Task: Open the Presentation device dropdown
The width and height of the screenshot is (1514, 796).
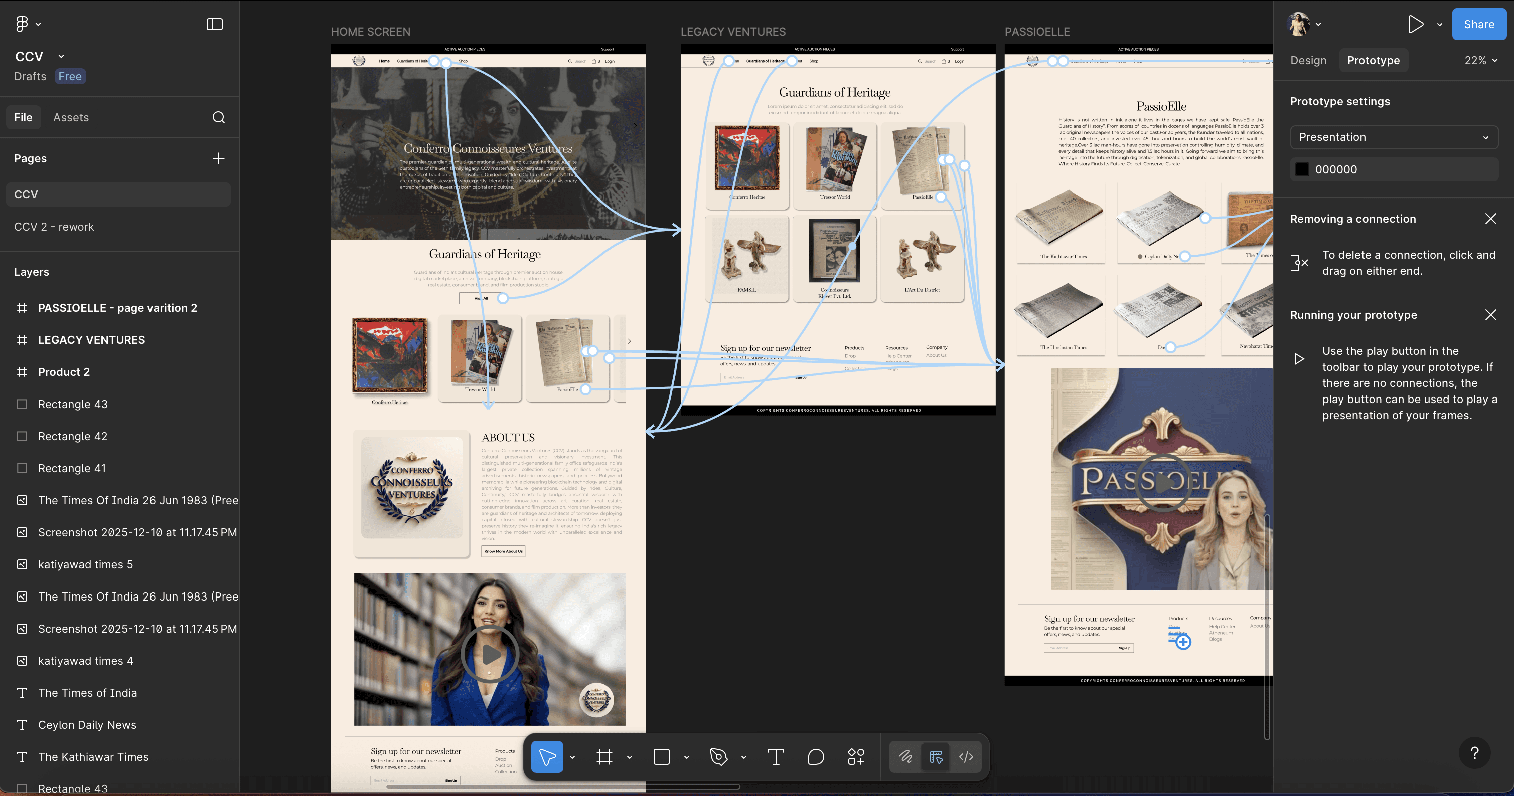Action: pos(1394,137)
